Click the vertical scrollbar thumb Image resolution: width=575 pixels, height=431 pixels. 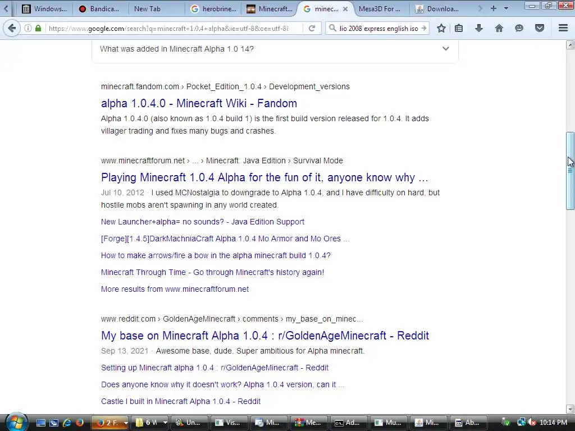coord(570,171)
